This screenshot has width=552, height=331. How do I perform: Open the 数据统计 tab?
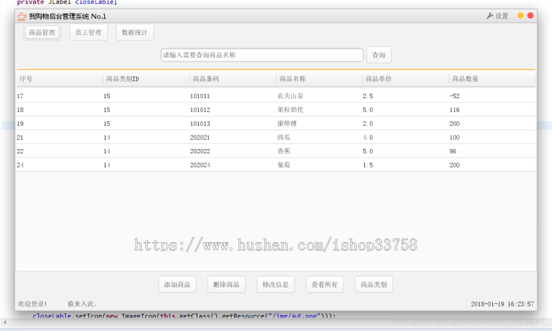(x=135, y=32)
